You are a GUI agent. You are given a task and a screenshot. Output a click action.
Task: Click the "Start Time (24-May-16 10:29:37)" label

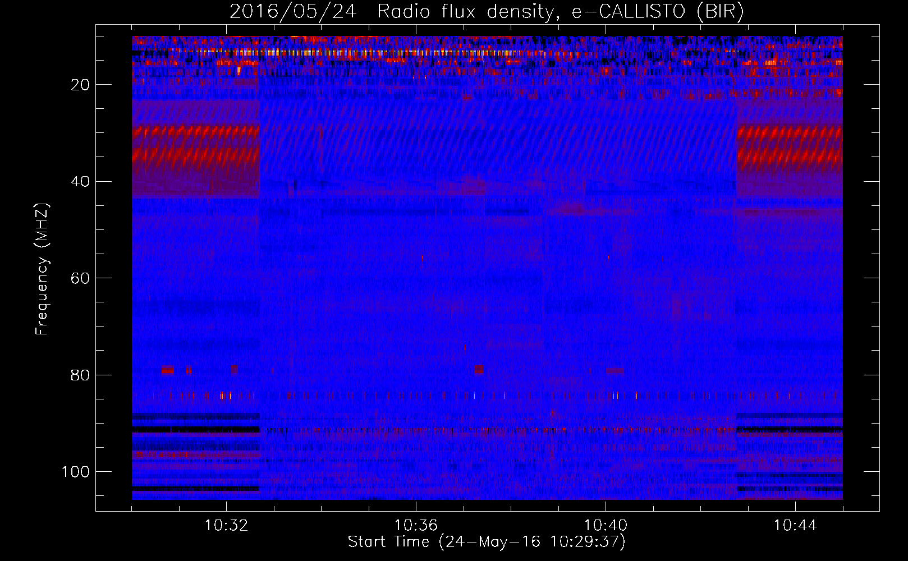coord(487,542)
